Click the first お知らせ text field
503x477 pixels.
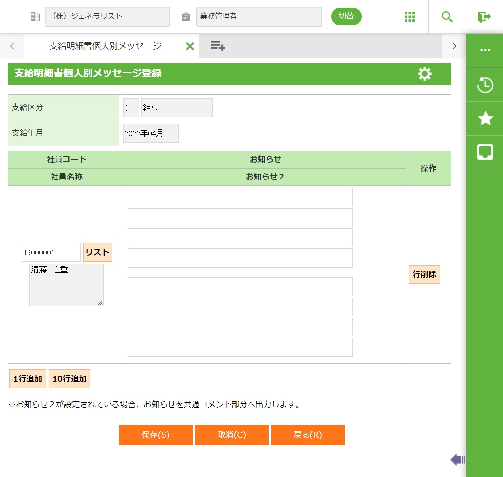[x=240, y=197]
